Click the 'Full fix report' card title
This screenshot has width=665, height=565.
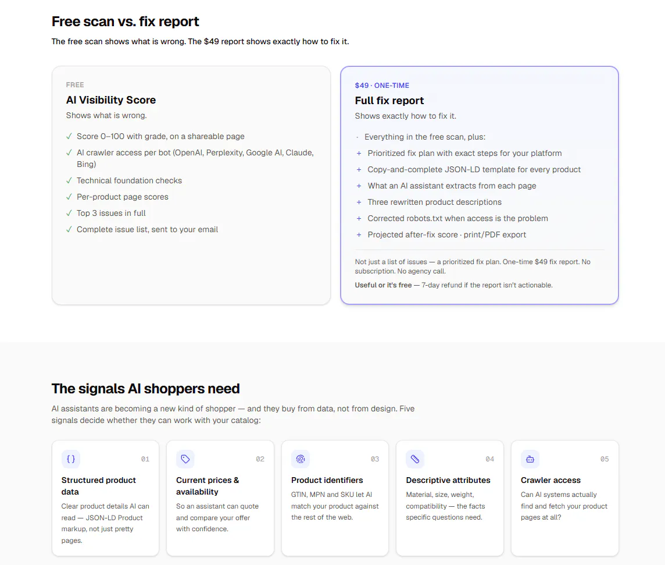(x=389, y=101)
